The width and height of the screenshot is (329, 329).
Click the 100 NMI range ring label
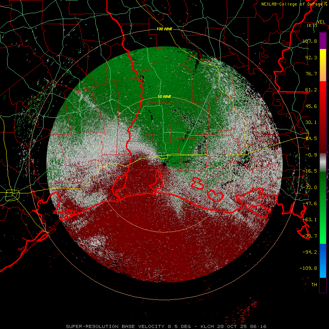pyautogui.click(x=164, y=29)
